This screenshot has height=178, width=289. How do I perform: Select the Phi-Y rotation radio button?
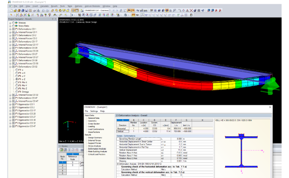17,85
